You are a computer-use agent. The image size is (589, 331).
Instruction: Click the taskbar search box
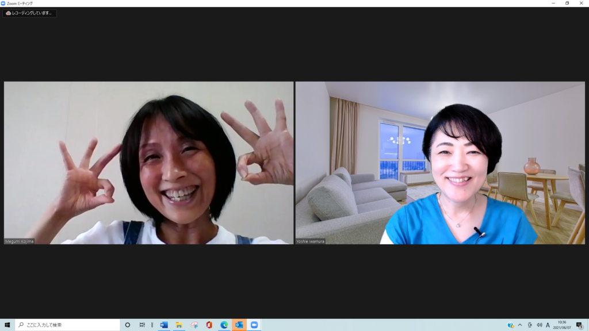[x=68, y=325]
